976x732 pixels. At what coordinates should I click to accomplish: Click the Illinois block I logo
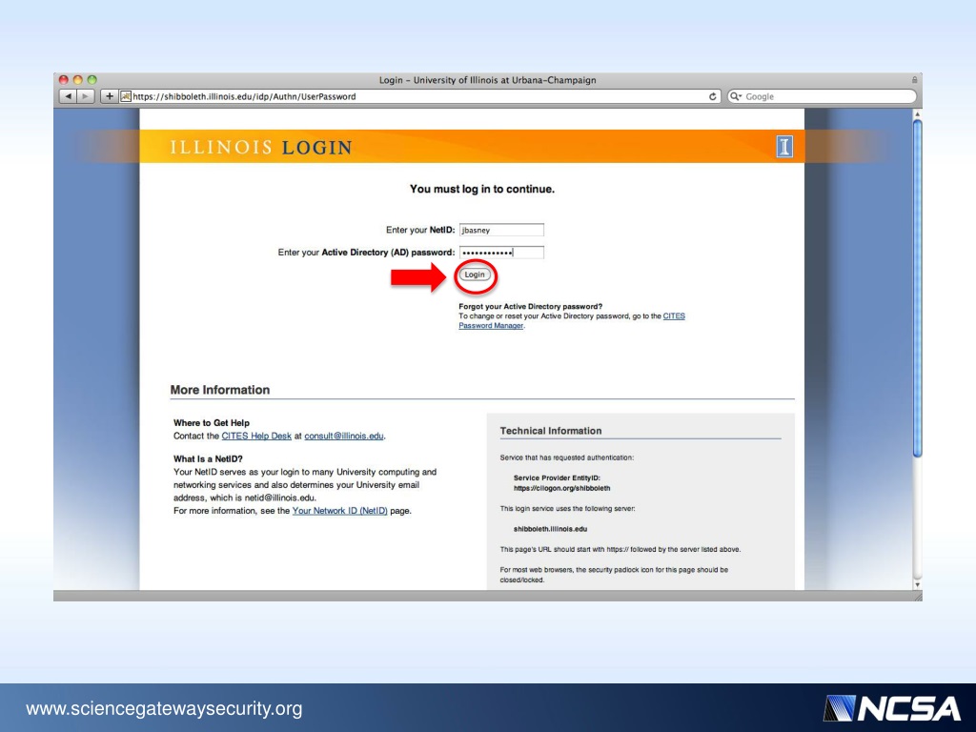784,147
